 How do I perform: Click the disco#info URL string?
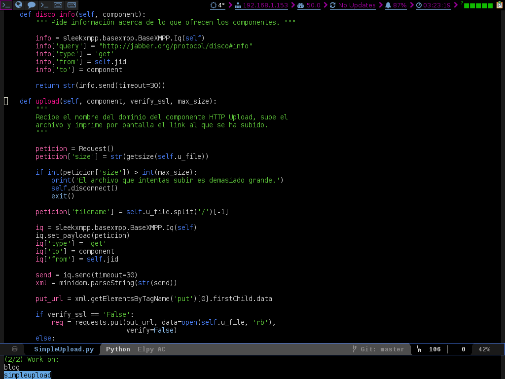click(x=176, y=46)
